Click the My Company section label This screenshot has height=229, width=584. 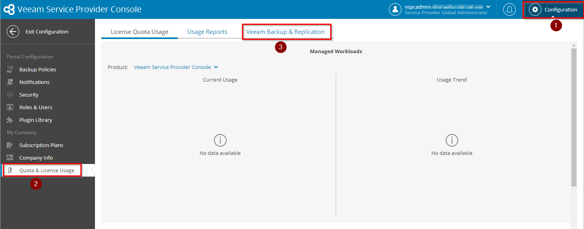coord(22,132)
